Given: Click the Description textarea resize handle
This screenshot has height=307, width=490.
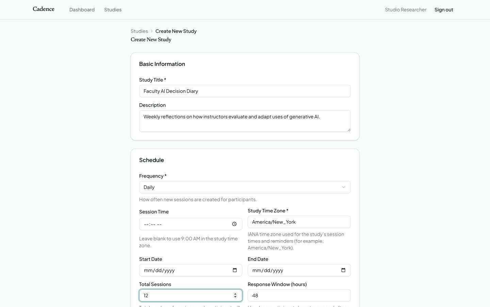Looking at the screenshot, I should [x=349, y=130].
